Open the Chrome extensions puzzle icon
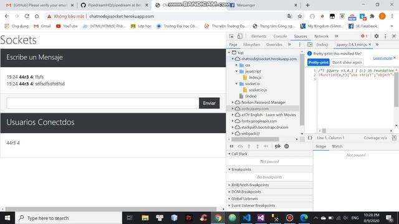This screenshot has width=399, height=224. [372, 16]
